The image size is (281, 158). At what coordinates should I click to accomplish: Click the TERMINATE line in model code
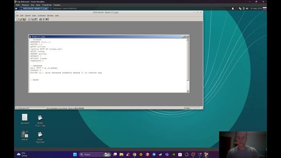pos(37,61)
